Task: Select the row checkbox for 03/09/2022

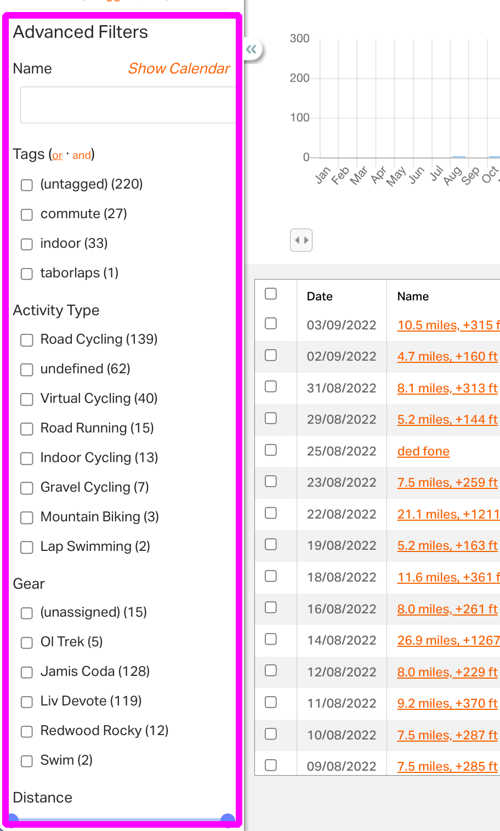Action: pyautogui.click(x=271, y=323)
